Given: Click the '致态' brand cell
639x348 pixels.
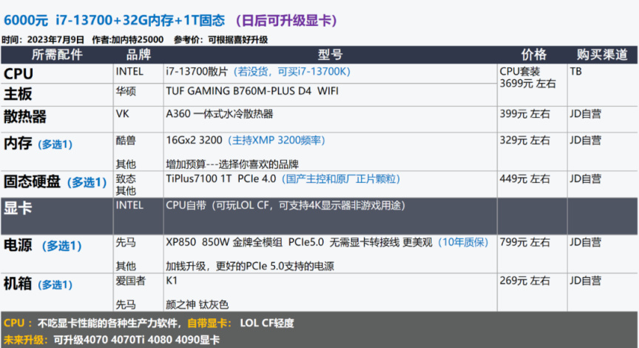Looking at the screenshot, I should click(126, 178).
